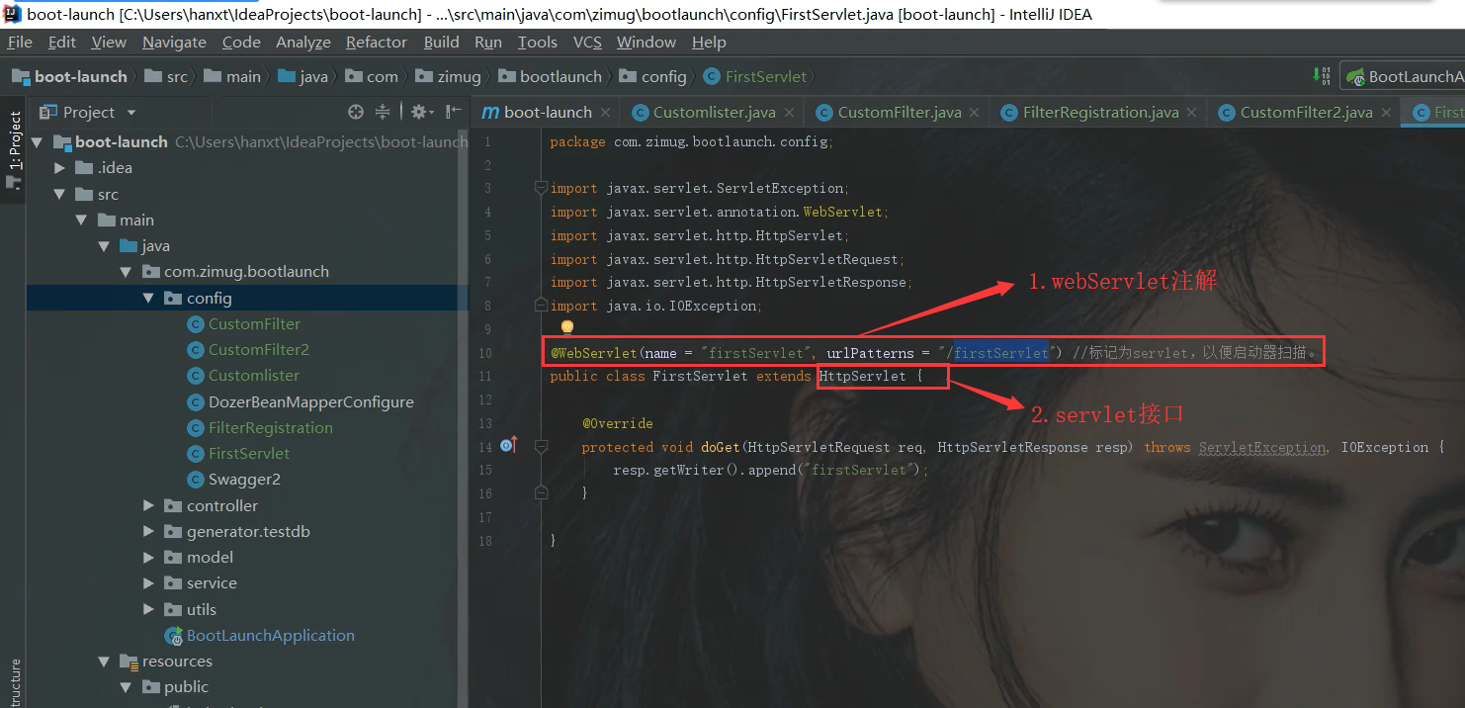Viewport: 1465px width, 708px height.
Task: Switch to the Customlister.java tab
Action: [714, 113]
